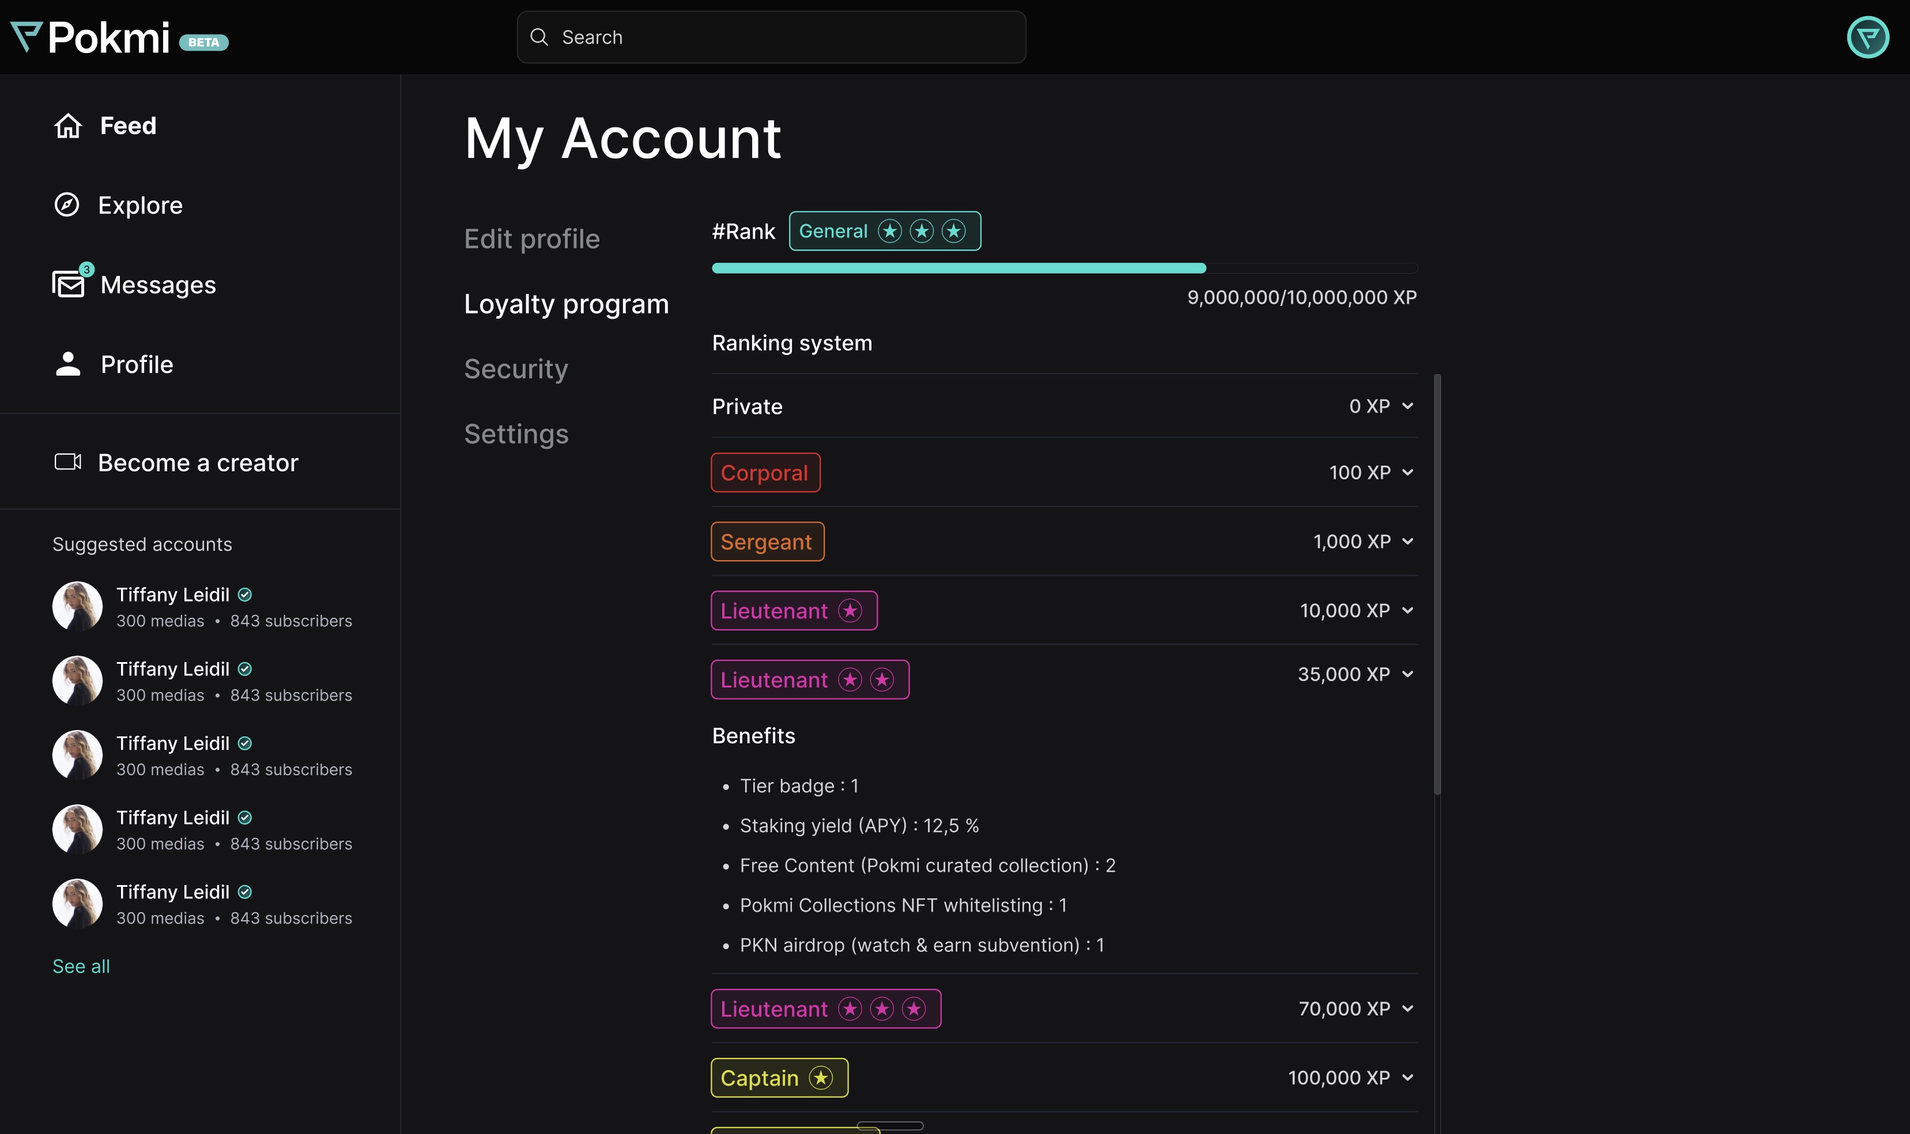Expand the Corporal 100 XP chevron
This screenshot has height=1134, width=1910.
[1407, 472]
